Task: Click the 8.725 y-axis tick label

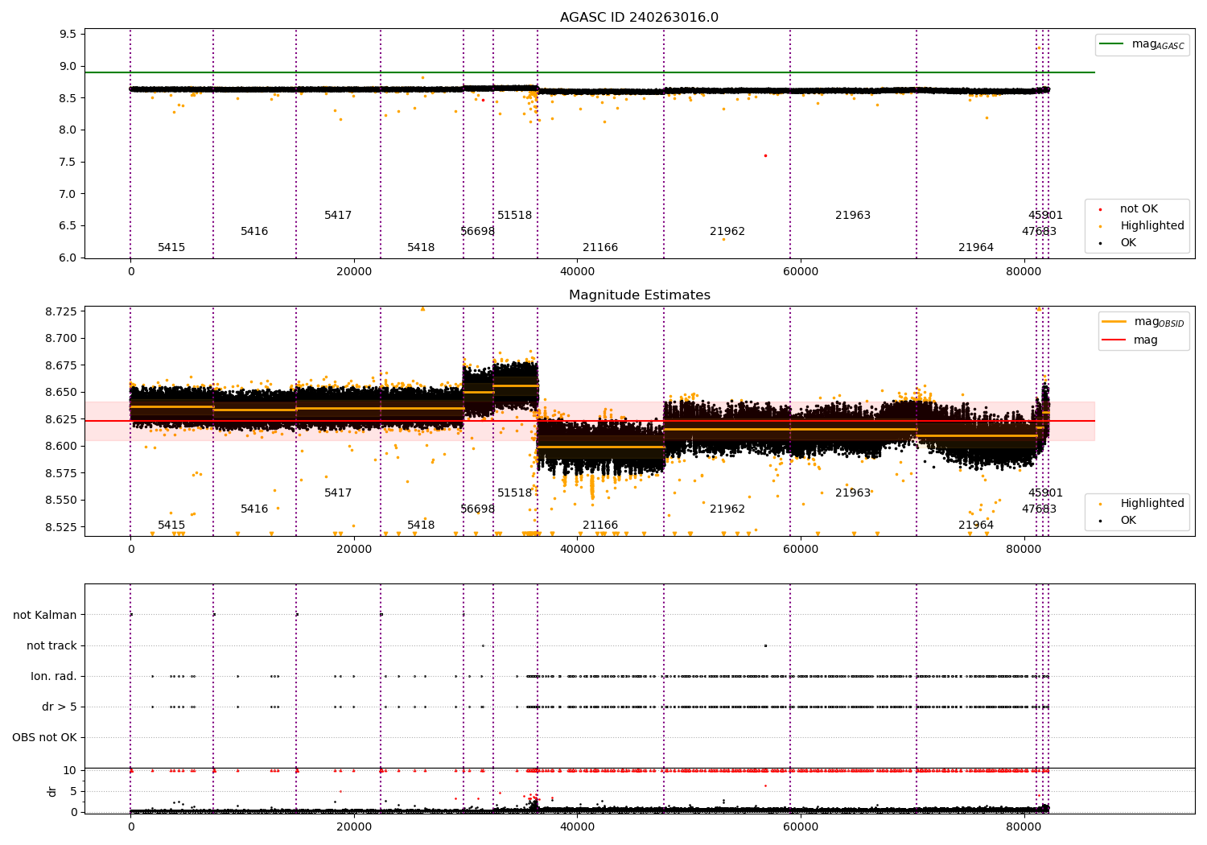Action: click(x=62, y=311)
